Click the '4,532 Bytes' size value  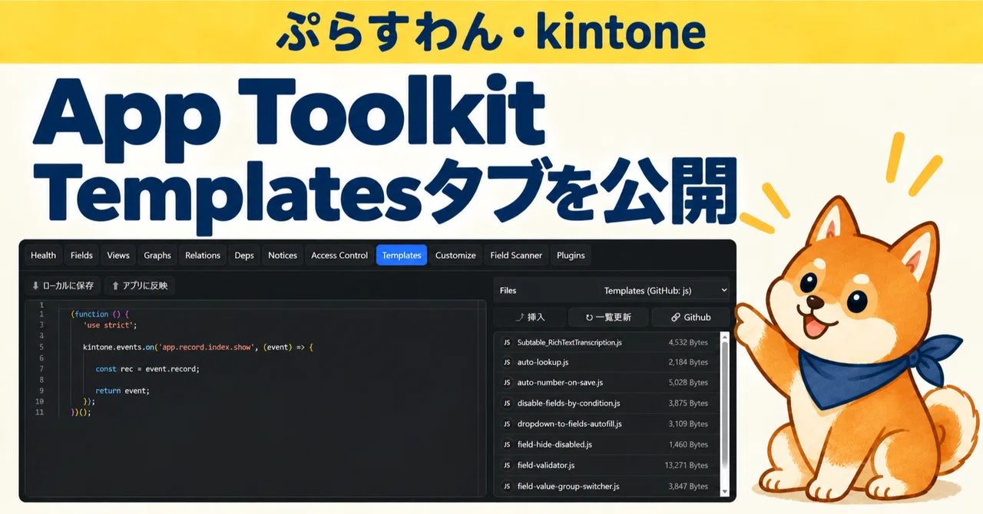point(688,342)
